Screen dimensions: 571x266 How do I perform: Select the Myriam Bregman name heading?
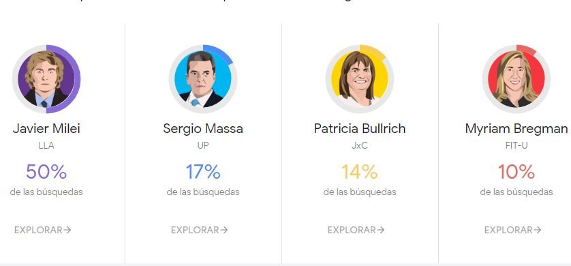tap(516, 129)
